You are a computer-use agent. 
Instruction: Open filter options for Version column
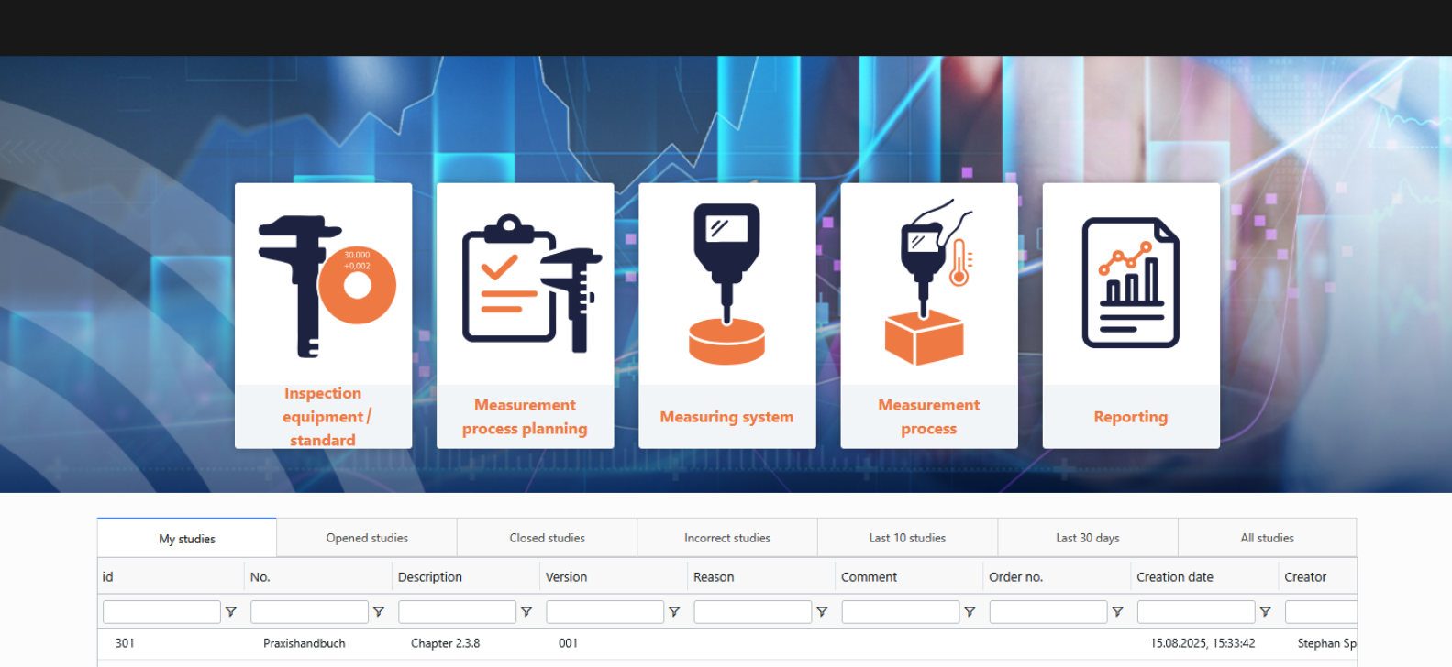(674, 612)
